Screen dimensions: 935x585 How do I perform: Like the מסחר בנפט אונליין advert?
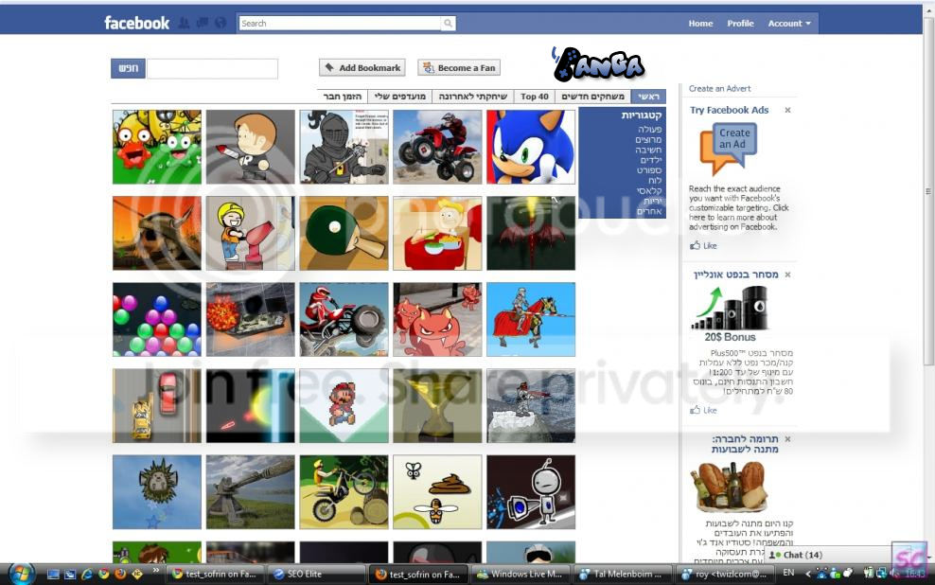pyautogui.click(x=704, y=410)
